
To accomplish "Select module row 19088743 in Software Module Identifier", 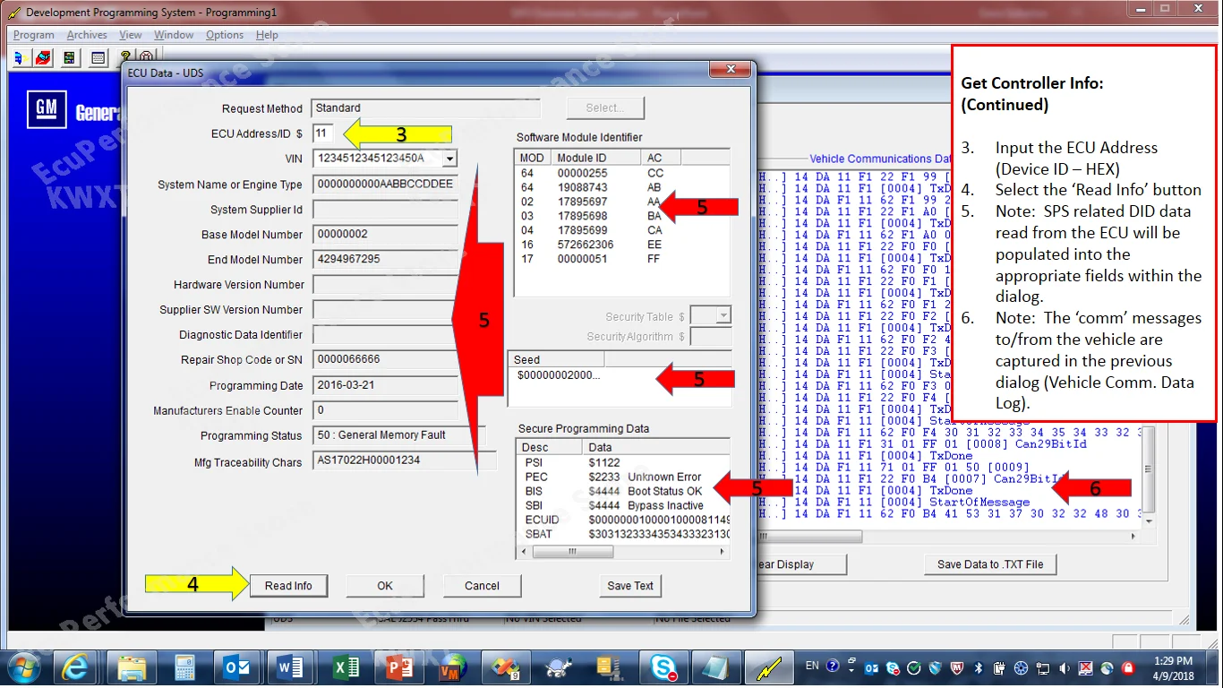I will tap(622, 187).
